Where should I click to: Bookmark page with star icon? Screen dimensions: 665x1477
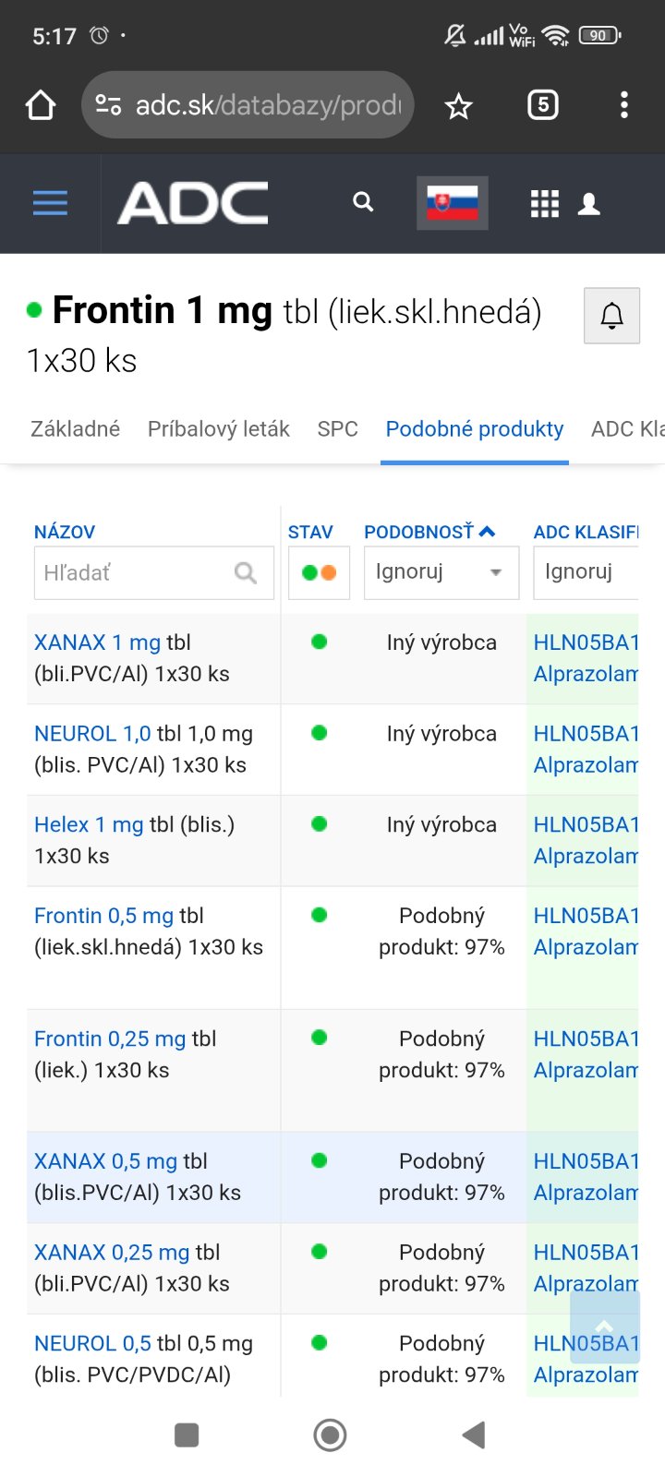(458, 106)
